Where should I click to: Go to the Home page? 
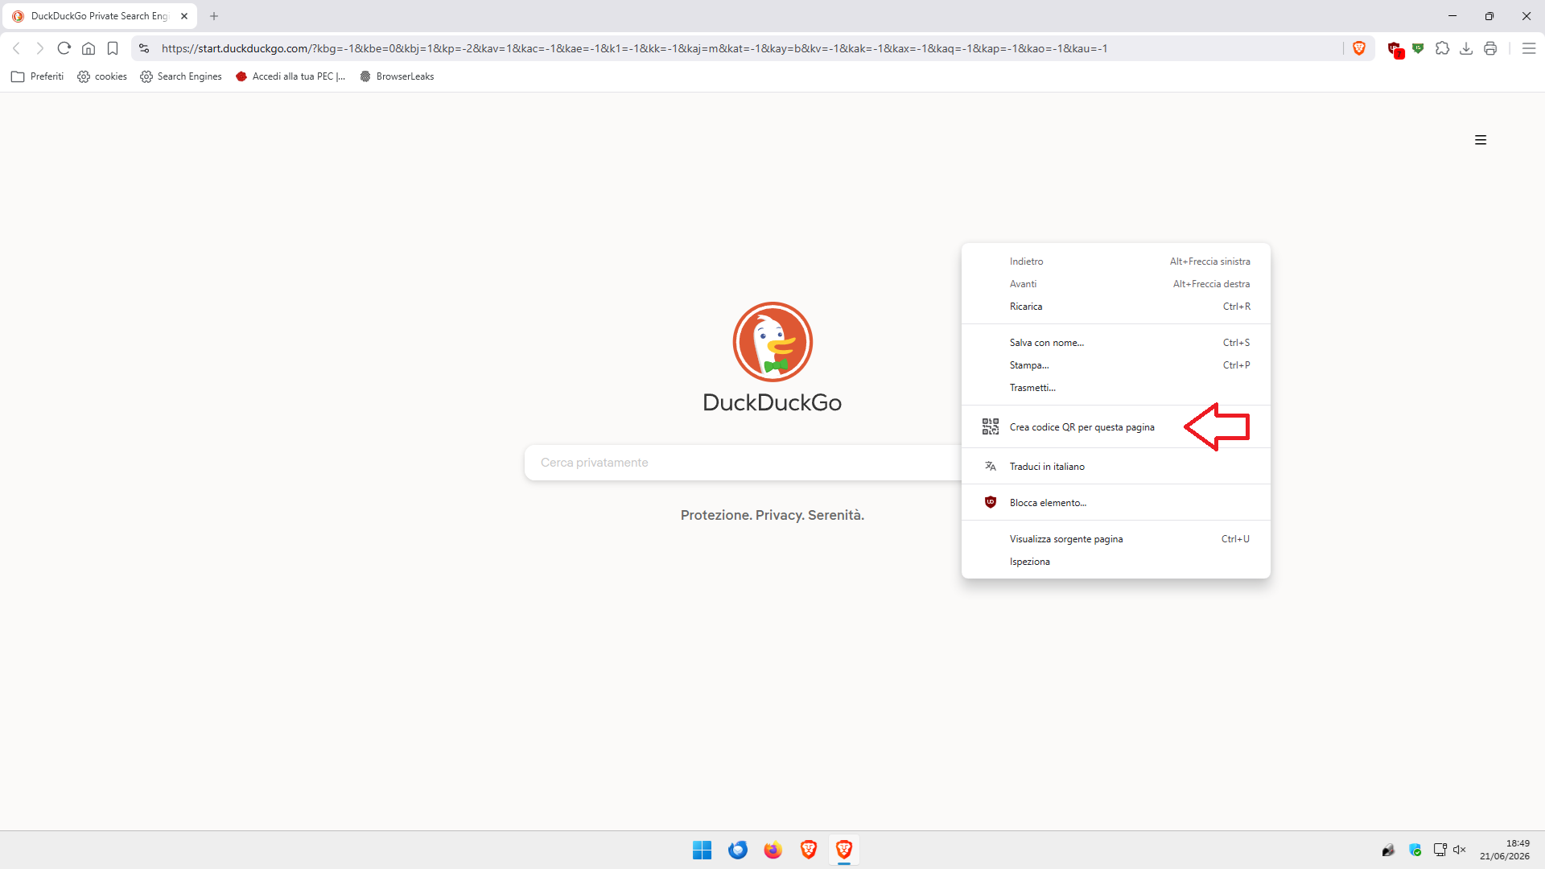coord(89,48)
